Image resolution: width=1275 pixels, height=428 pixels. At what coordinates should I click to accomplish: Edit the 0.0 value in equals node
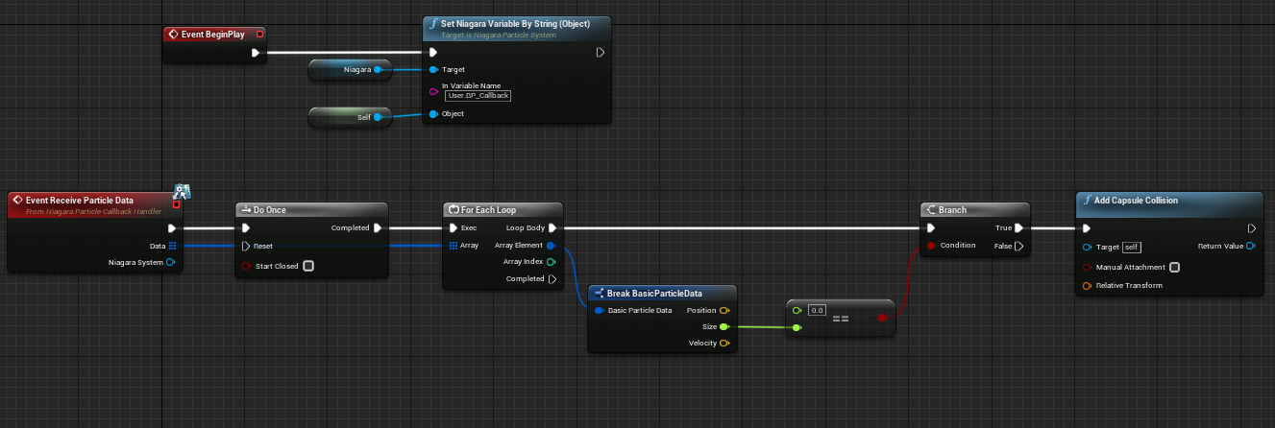(x=817, y=310)
